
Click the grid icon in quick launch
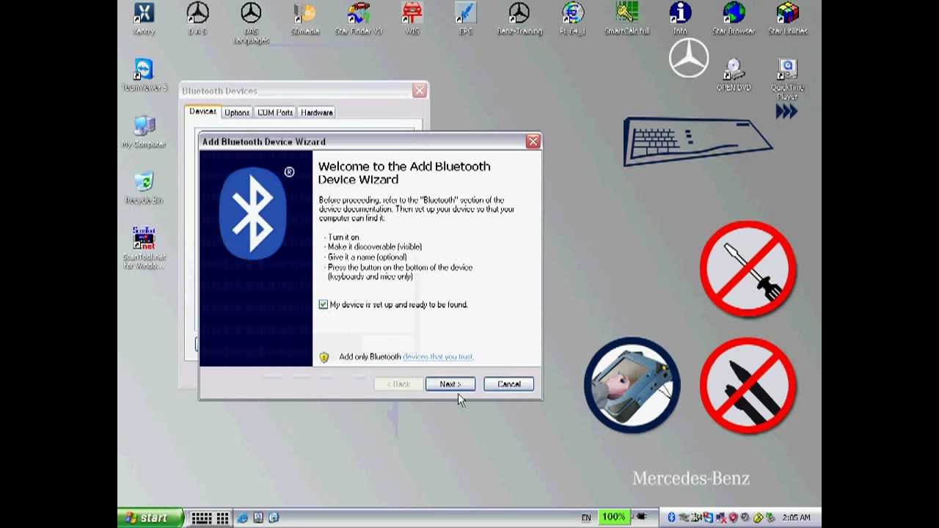click(222, 518)
